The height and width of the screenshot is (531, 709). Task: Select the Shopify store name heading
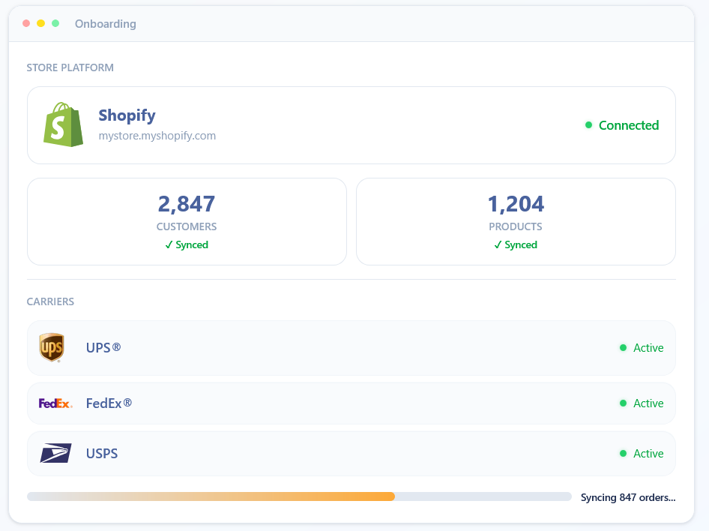[x=127, y=115]
